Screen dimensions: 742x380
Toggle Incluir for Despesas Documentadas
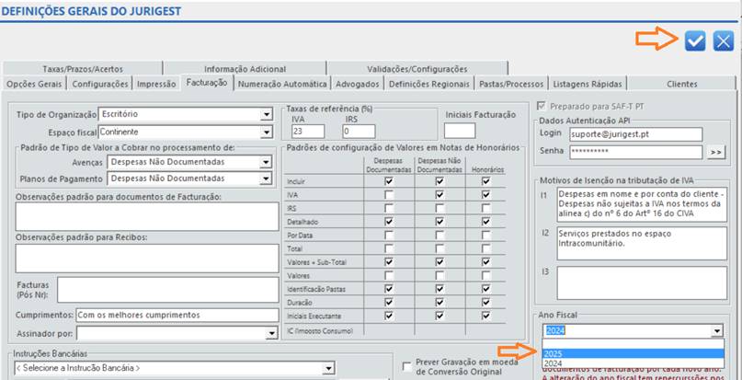pos(389,181)
